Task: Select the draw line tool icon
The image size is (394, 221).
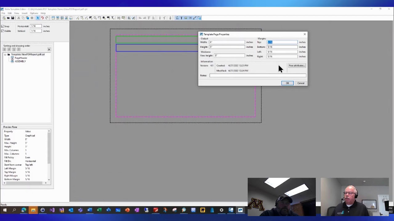Action: tap(78, 18)
